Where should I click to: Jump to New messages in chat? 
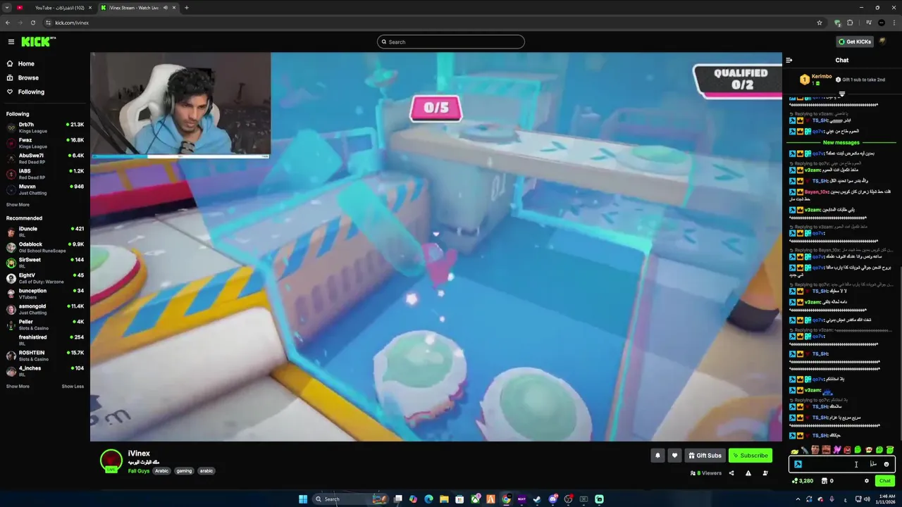tap(841, 142)
